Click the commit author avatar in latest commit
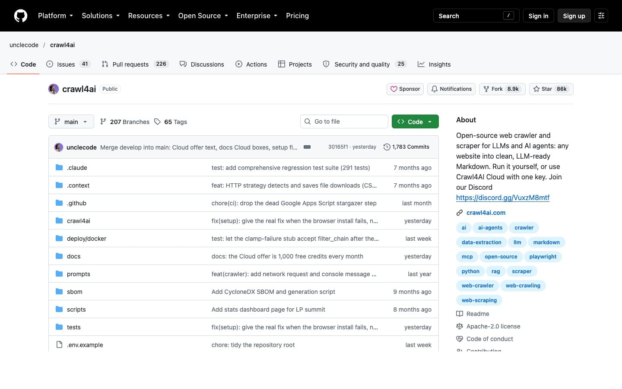 coord(59,147)
